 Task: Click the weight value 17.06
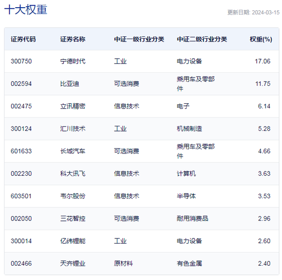(x=263, y=61)
